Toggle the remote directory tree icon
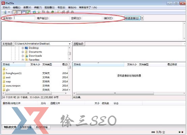The width and height of the screenshot is (187, 135). [x=24, y=12]
